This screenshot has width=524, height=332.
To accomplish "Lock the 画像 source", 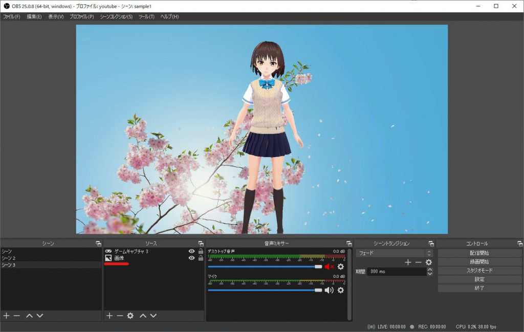I will [201, 258].
